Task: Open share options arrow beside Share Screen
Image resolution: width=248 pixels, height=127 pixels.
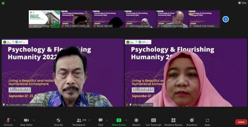Action: click(126, 120)
